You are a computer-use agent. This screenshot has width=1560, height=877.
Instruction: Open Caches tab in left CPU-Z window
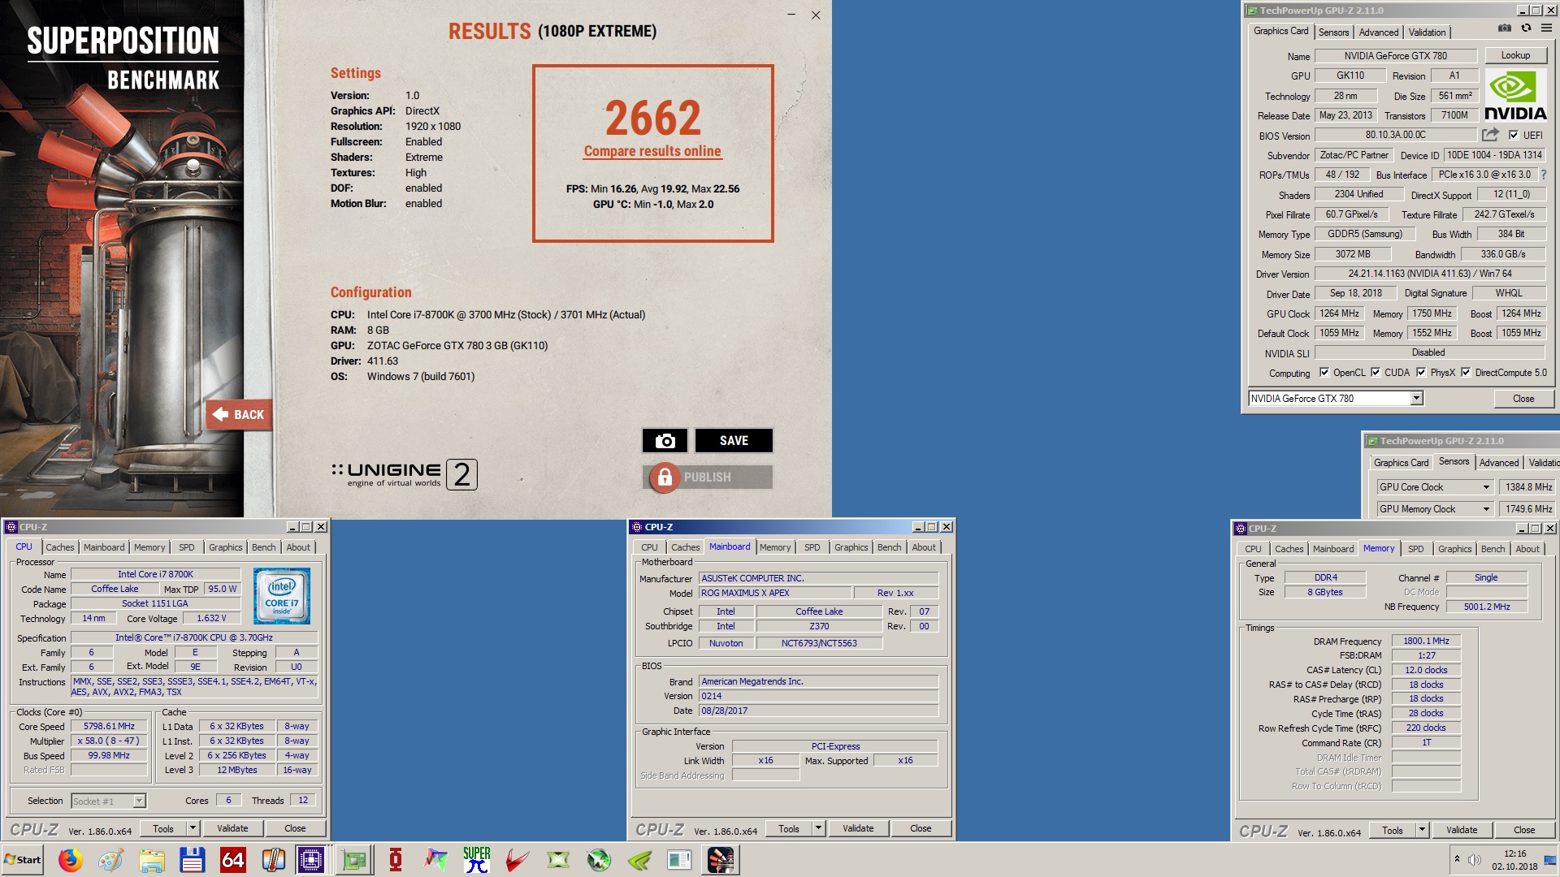tap(59, 547)
